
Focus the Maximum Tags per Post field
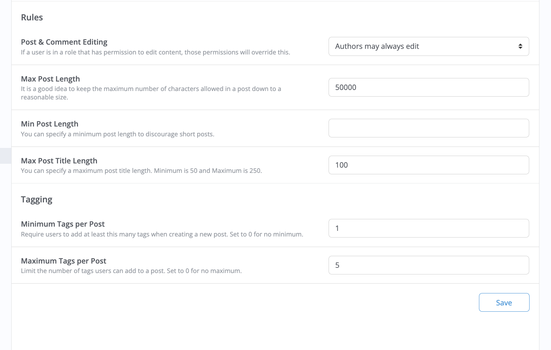coord(428,265)
